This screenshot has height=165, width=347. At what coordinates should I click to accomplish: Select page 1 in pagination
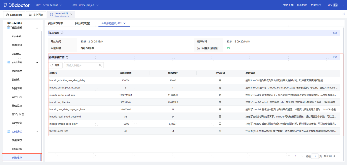(296, 156)
